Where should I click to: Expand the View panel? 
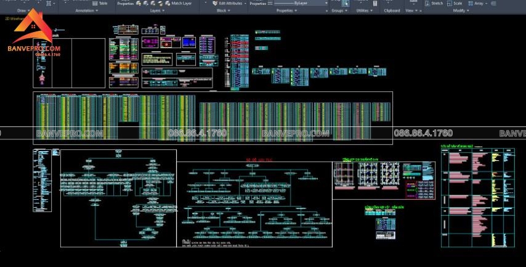(x=411, y=10)
